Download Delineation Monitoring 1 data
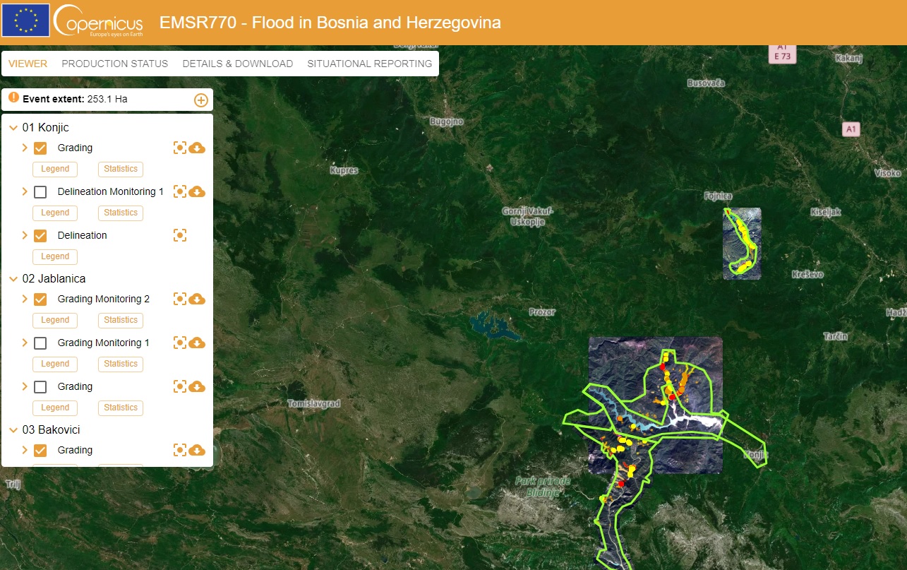Screen dimensions: 907x570 pos(197,191)
